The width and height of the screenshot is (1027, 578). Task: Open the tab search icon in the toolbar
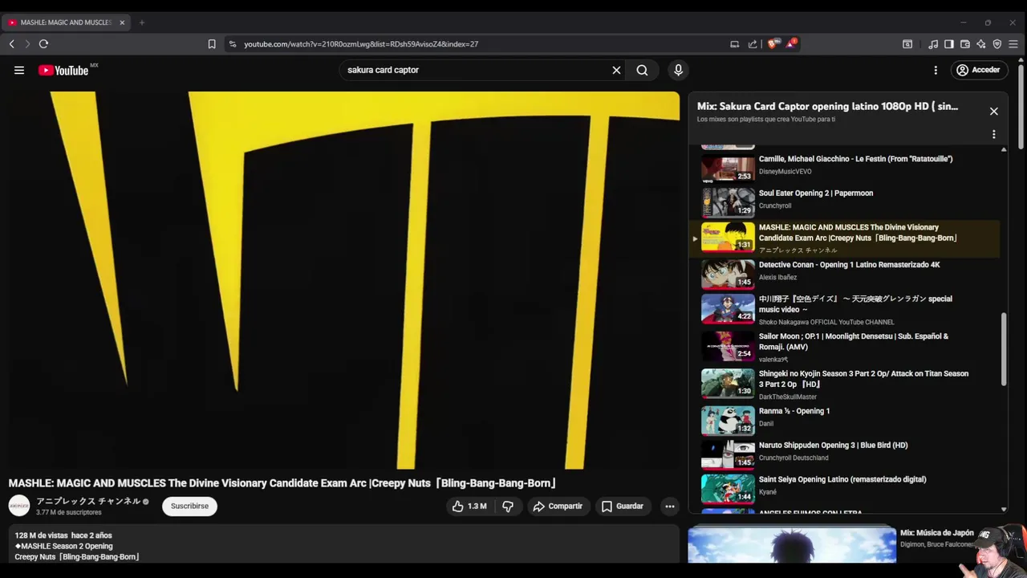[907, 44]
